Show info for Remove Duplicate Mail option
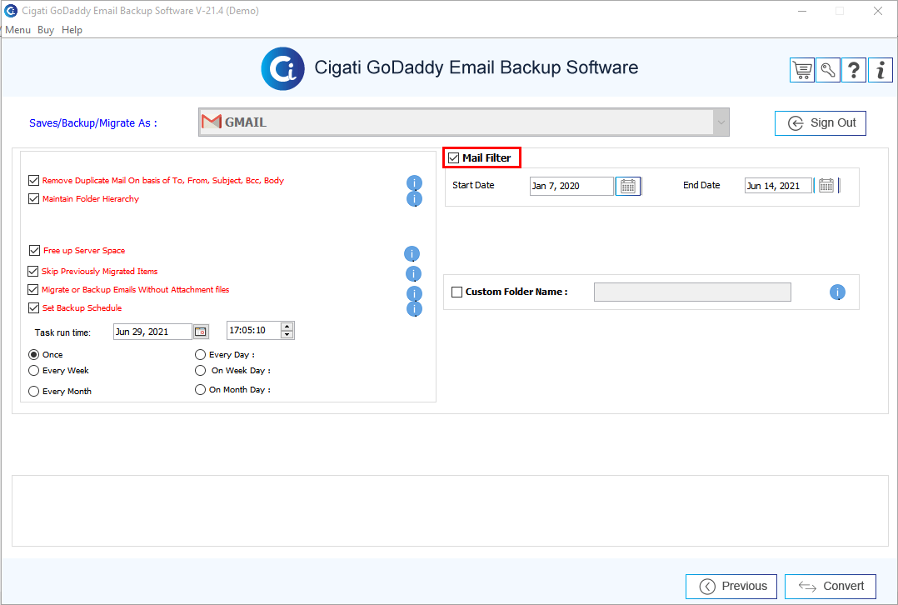The height and width of the screenshot is (605, 898). (x=414, y=182)
